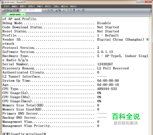The height and width of the screenshot is (135, 153).
Task: Click the 'Memory Size Total(KB)' label
Action: click(23, 105)
